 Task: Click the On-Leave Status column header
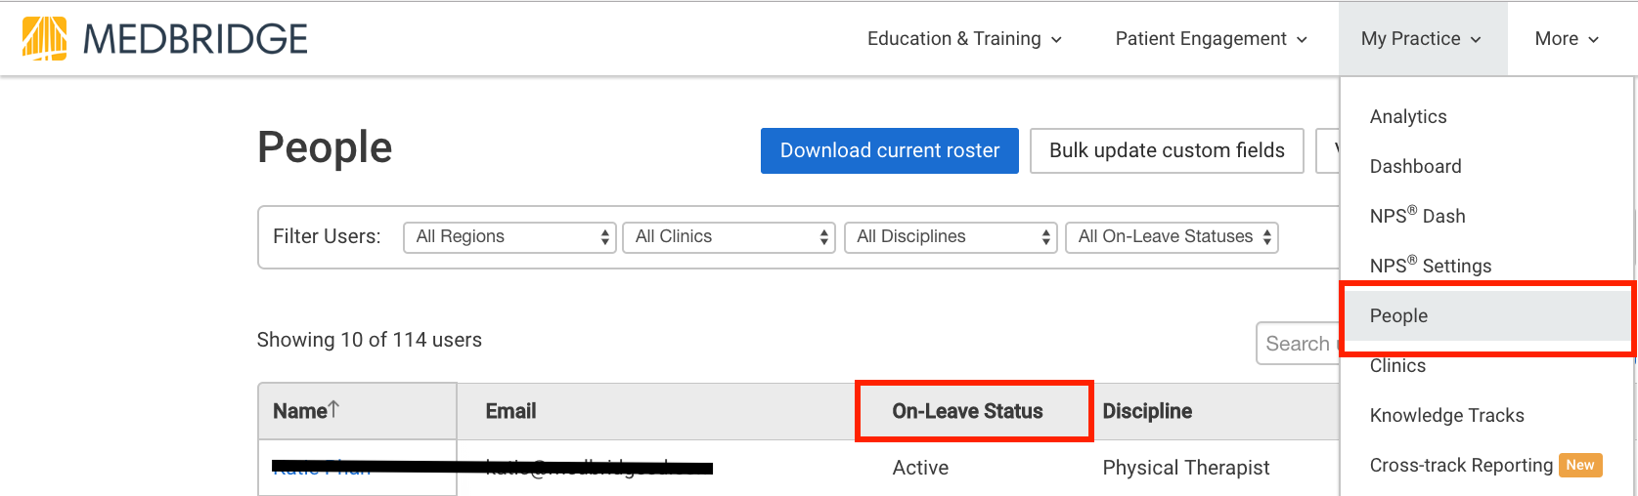tap(968, 411)
